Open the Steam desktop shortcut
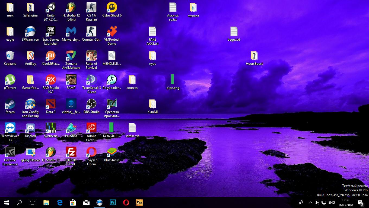This screenshot has width=369, height=208. tap(10, 106)
